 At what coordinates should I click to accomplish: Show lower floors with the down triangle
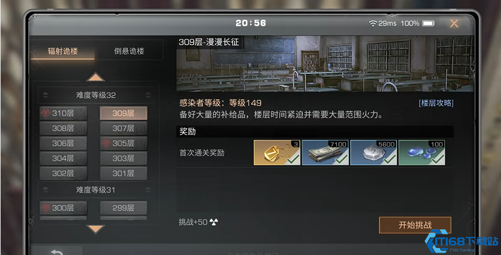96,229
